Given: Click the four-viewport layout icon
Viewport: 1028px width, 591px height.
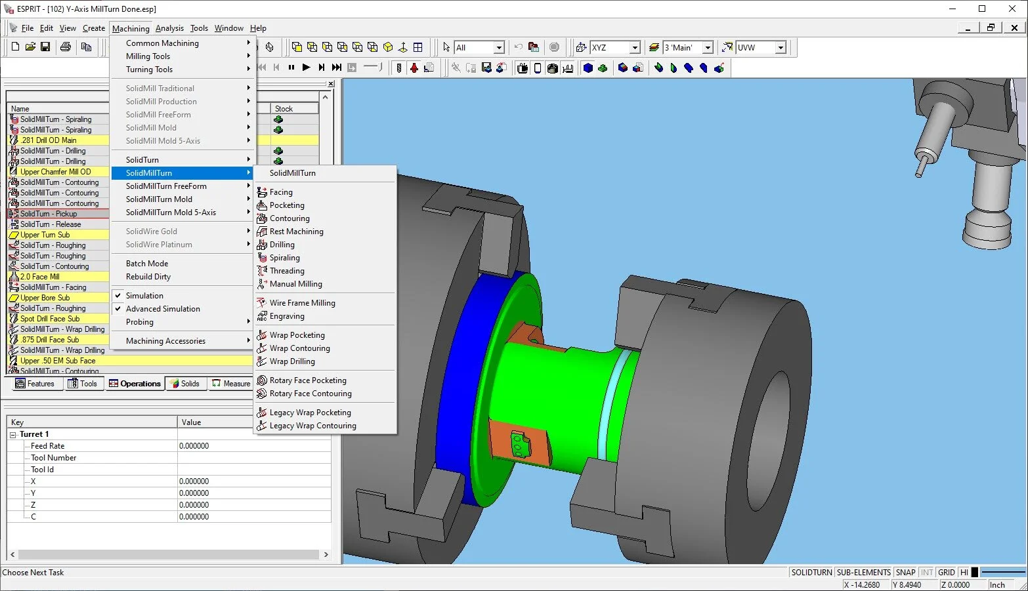Looking at the screenshot, I should [418, 47].
